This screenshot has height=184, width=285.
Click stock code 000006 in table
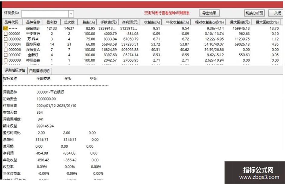pos(14,50)
